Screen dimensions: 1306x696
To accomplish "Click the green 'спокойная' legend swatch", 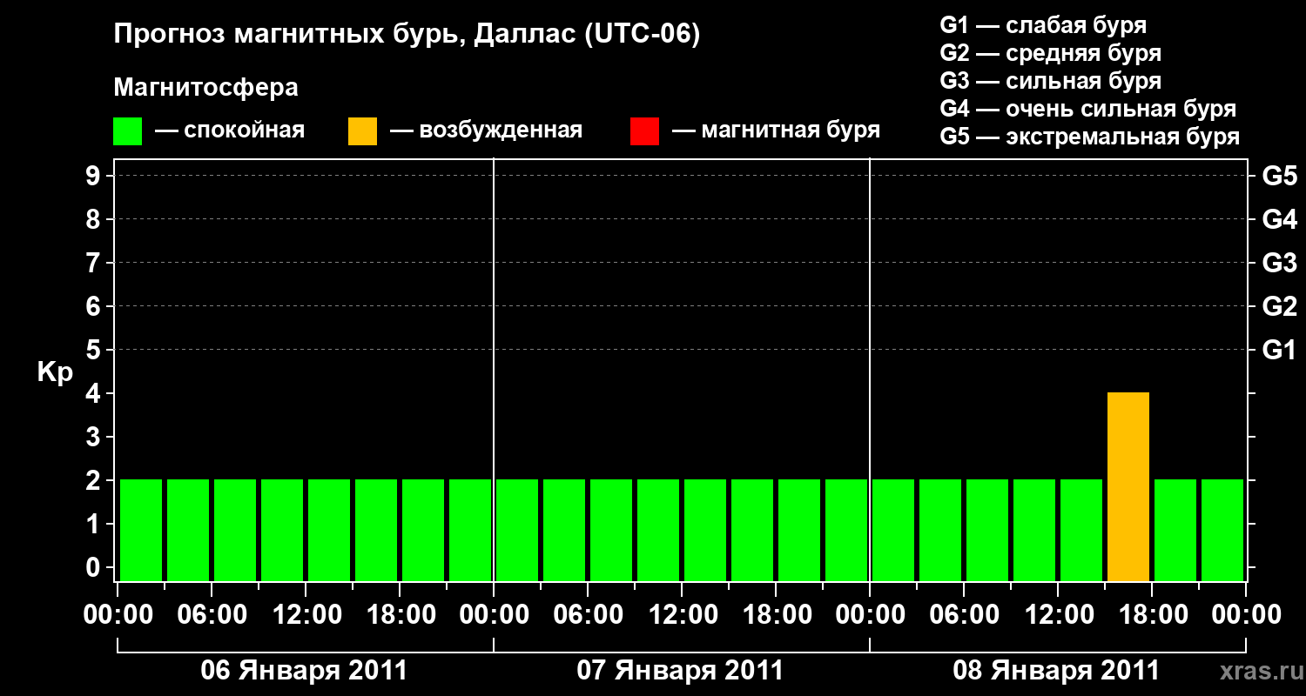I will (127, 131).
